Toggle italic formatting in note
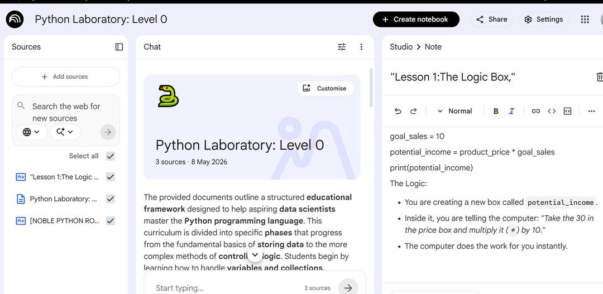The width and height of the screenshot is (603, 294). 511,111
